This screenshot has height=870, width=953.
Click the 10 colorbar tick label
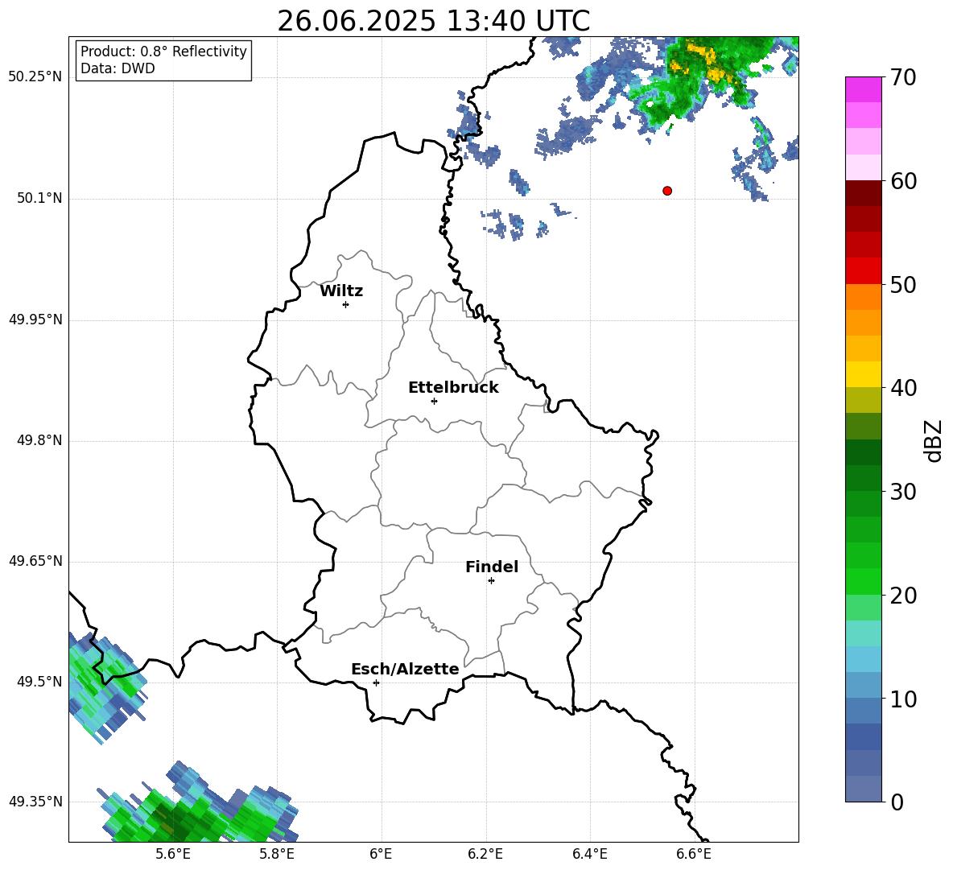pyautogui.click(x=903, y=699)
